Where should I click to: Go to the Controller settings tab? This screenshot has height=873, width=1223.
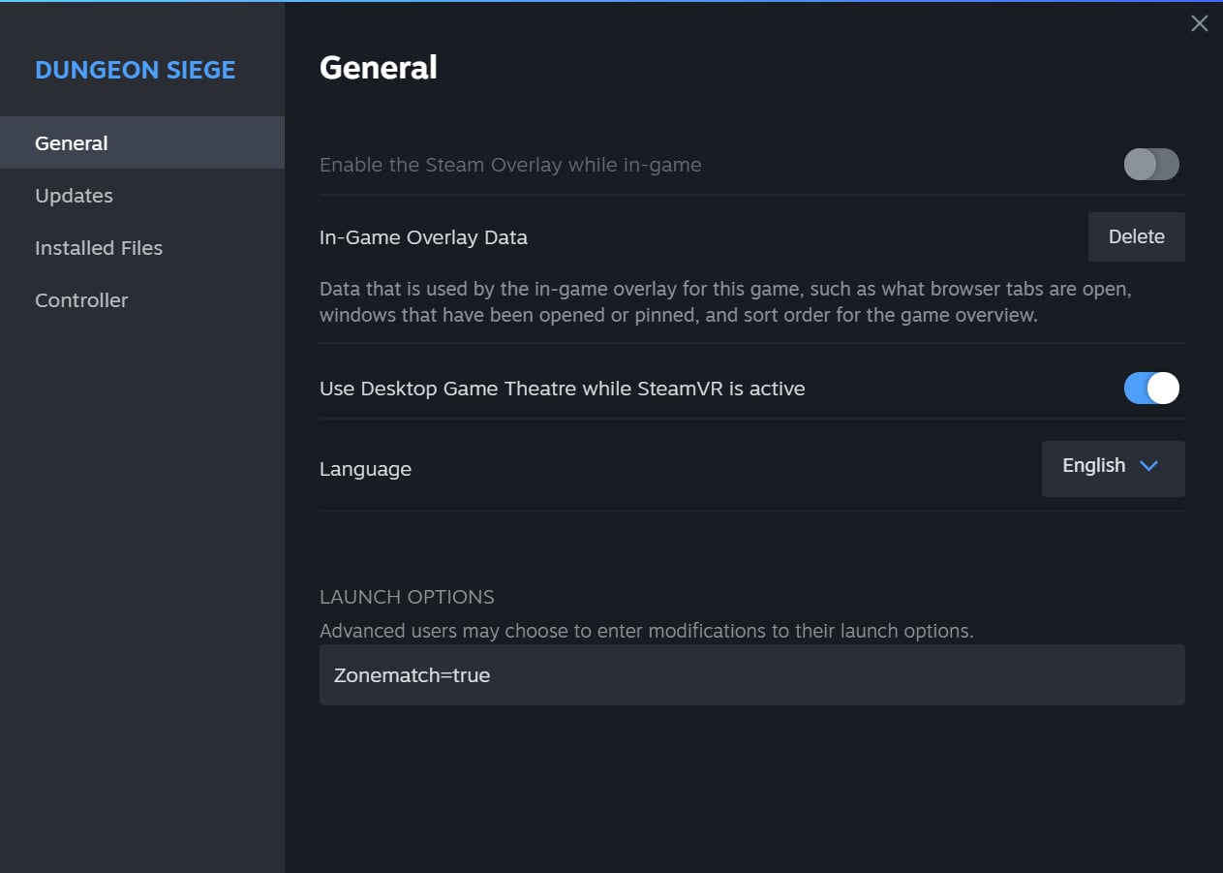(x=81, y=300)
